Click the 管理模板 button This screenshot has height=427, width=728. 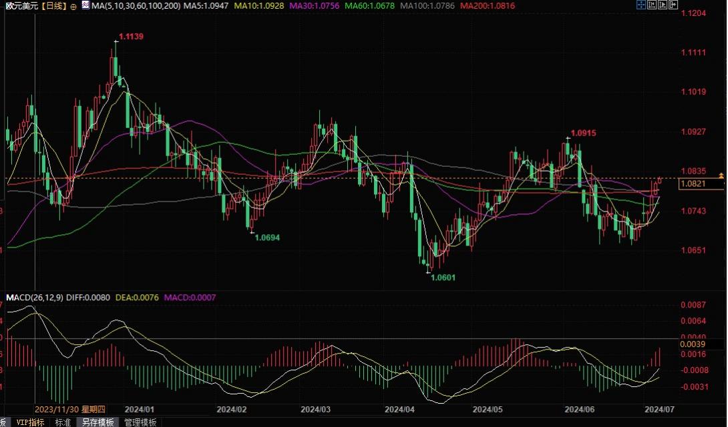pos(140,422)
